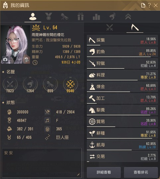The width and height of the screenshot is (160, 179).
Task: Open the bar chart statistics tab
Action: pos(96,17)
